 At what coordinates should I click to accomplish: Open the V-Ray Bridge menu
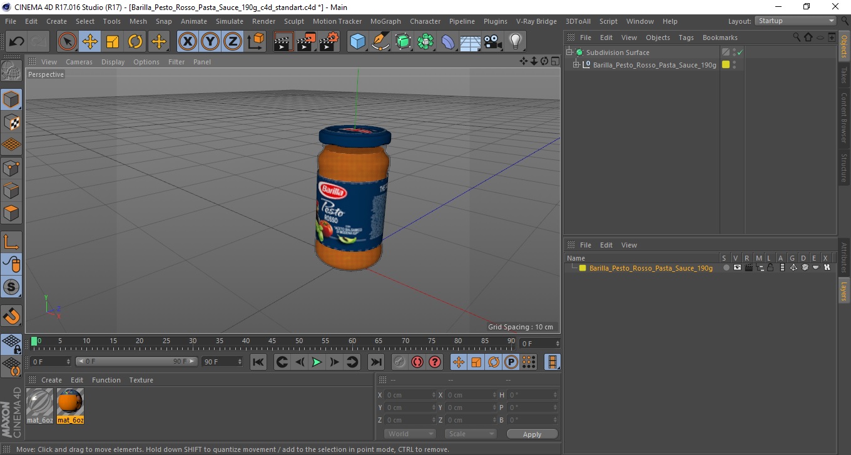536,21
